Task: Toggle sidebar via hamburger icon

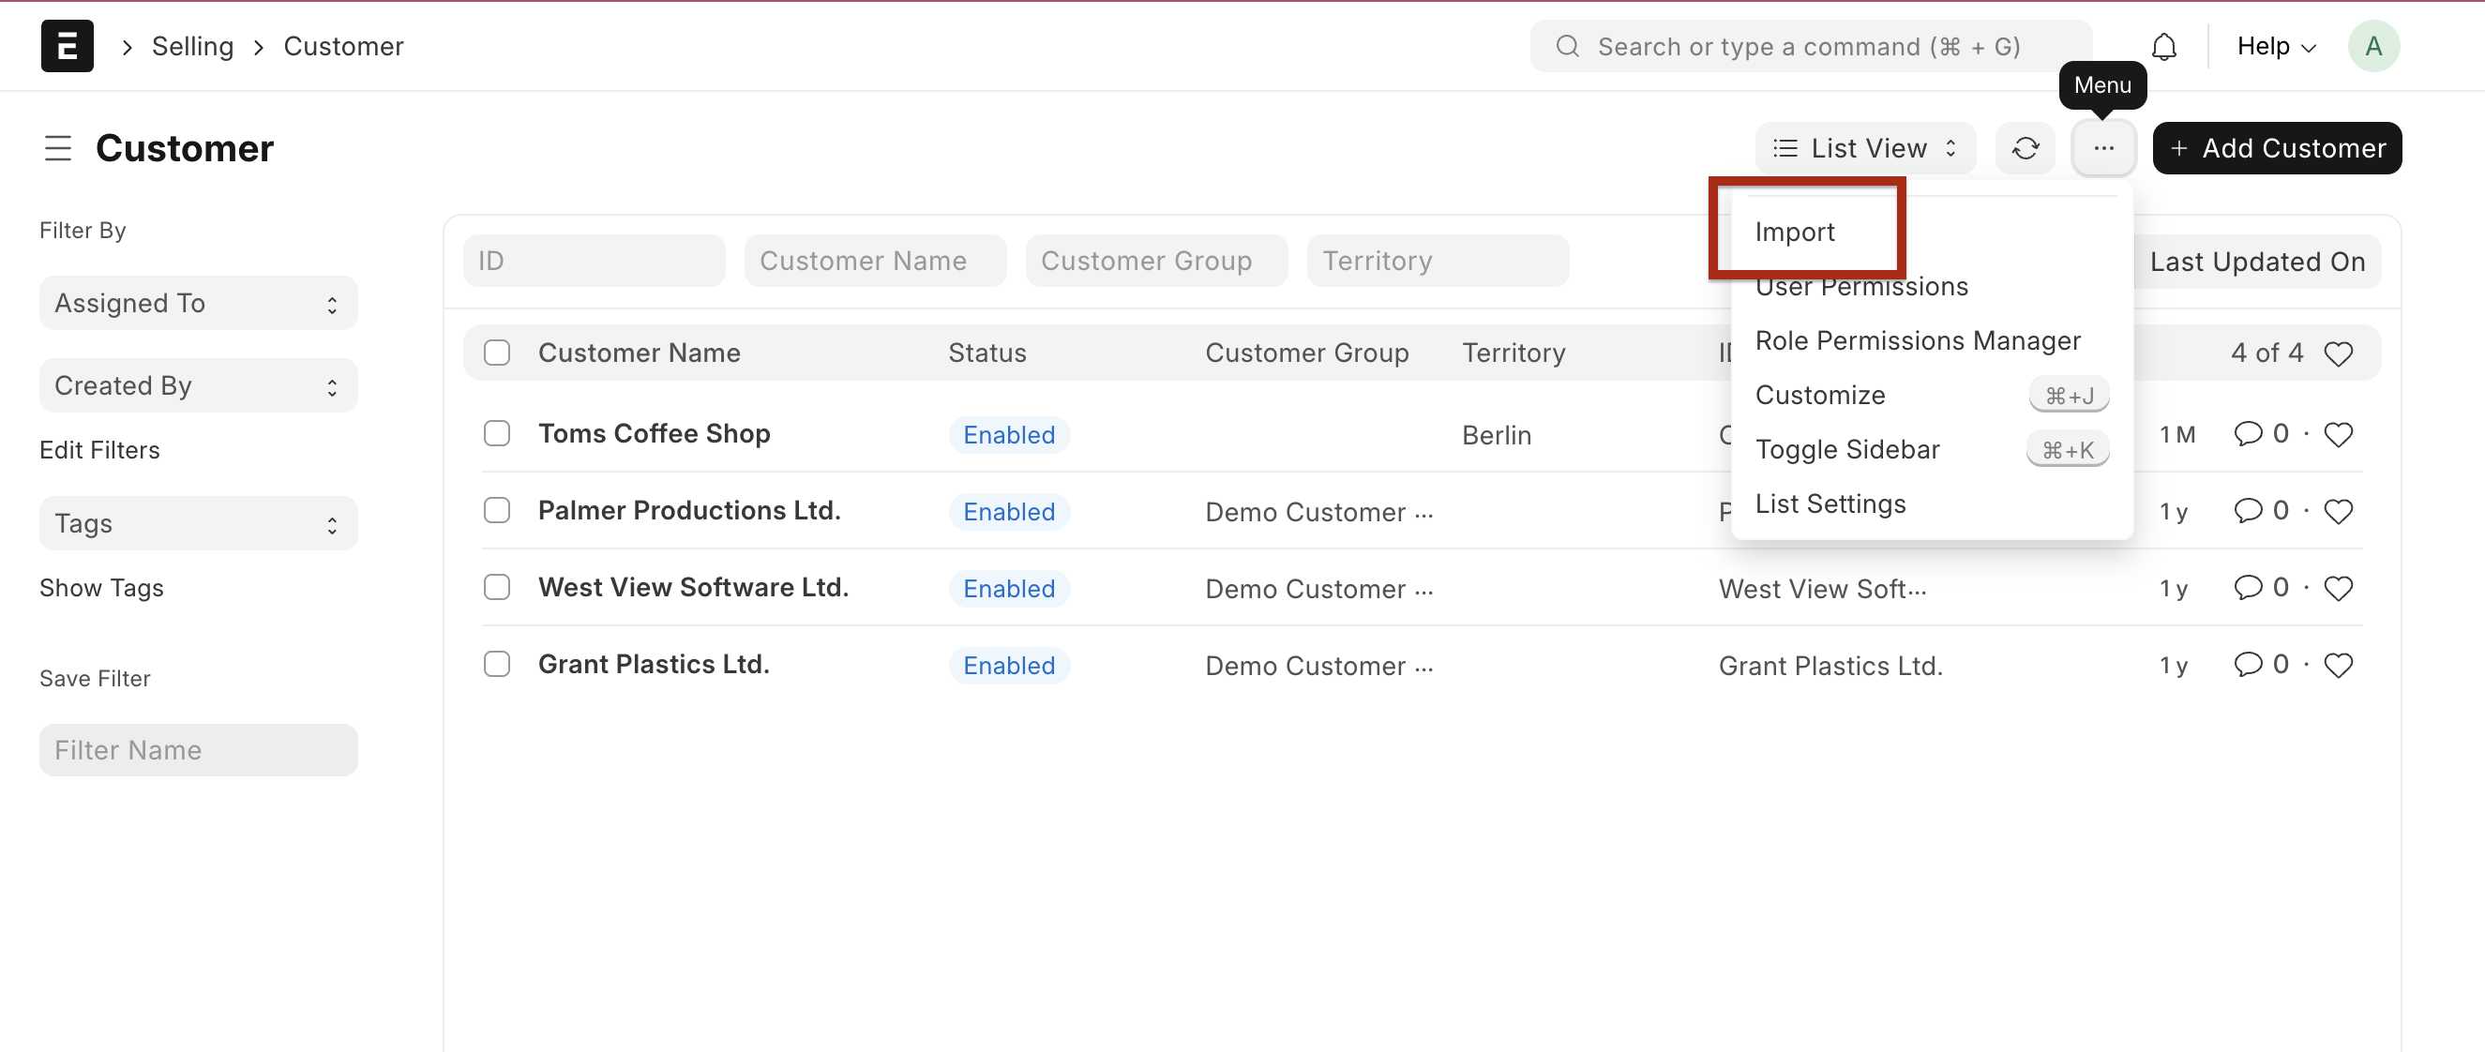Action: click(x=58, y=148)
